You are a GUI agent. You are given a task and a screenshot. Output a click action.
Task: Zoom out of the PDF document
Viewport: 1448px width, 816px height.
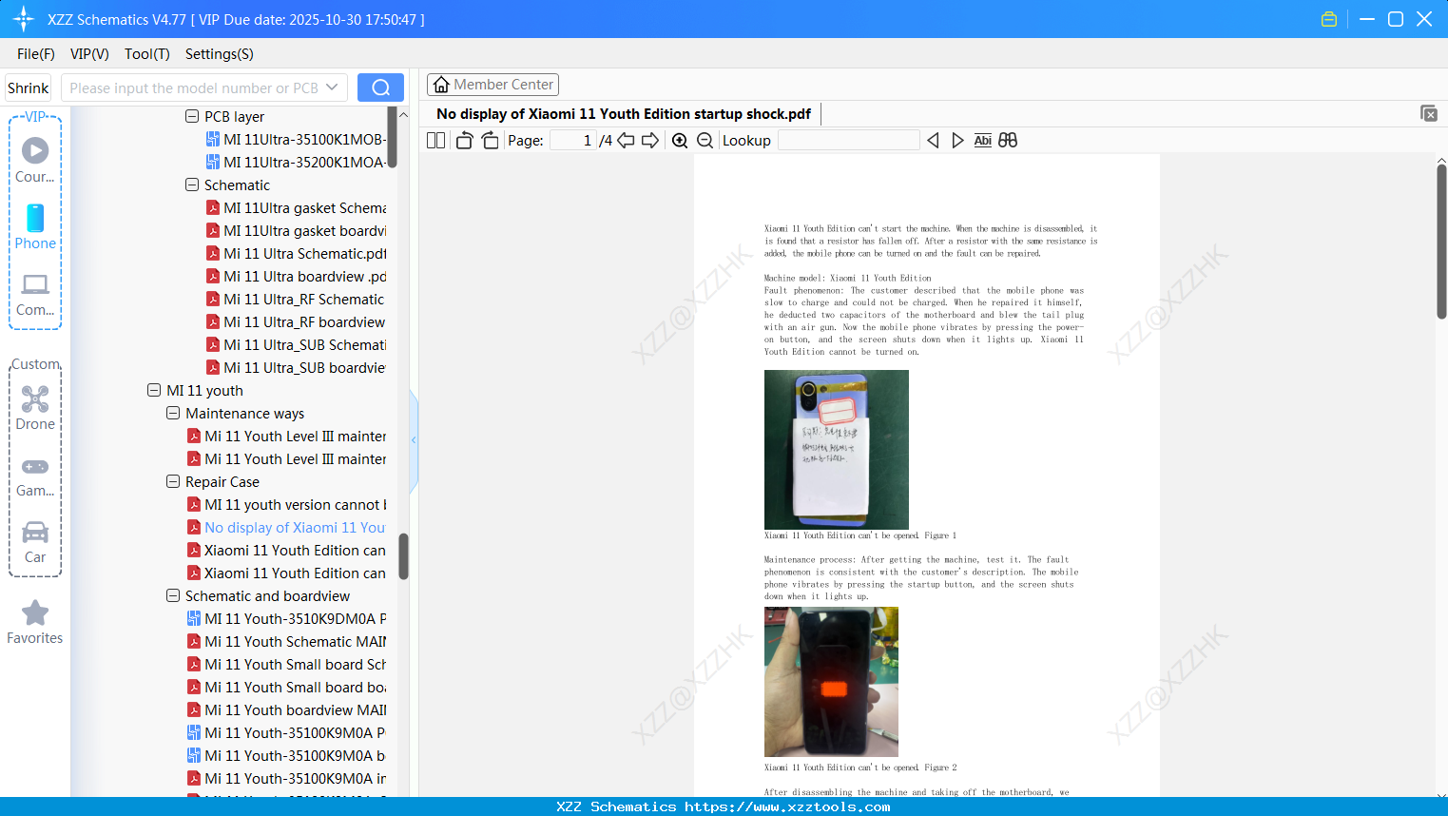pyautogui.click(x=705, y=141)
